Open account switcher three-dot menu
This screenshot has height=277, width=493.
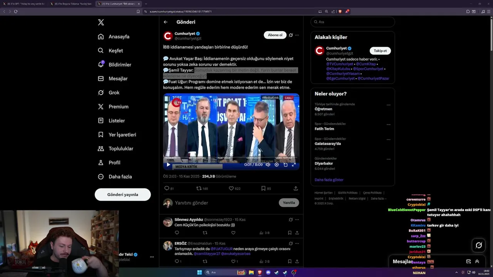(x=152, y=257)
